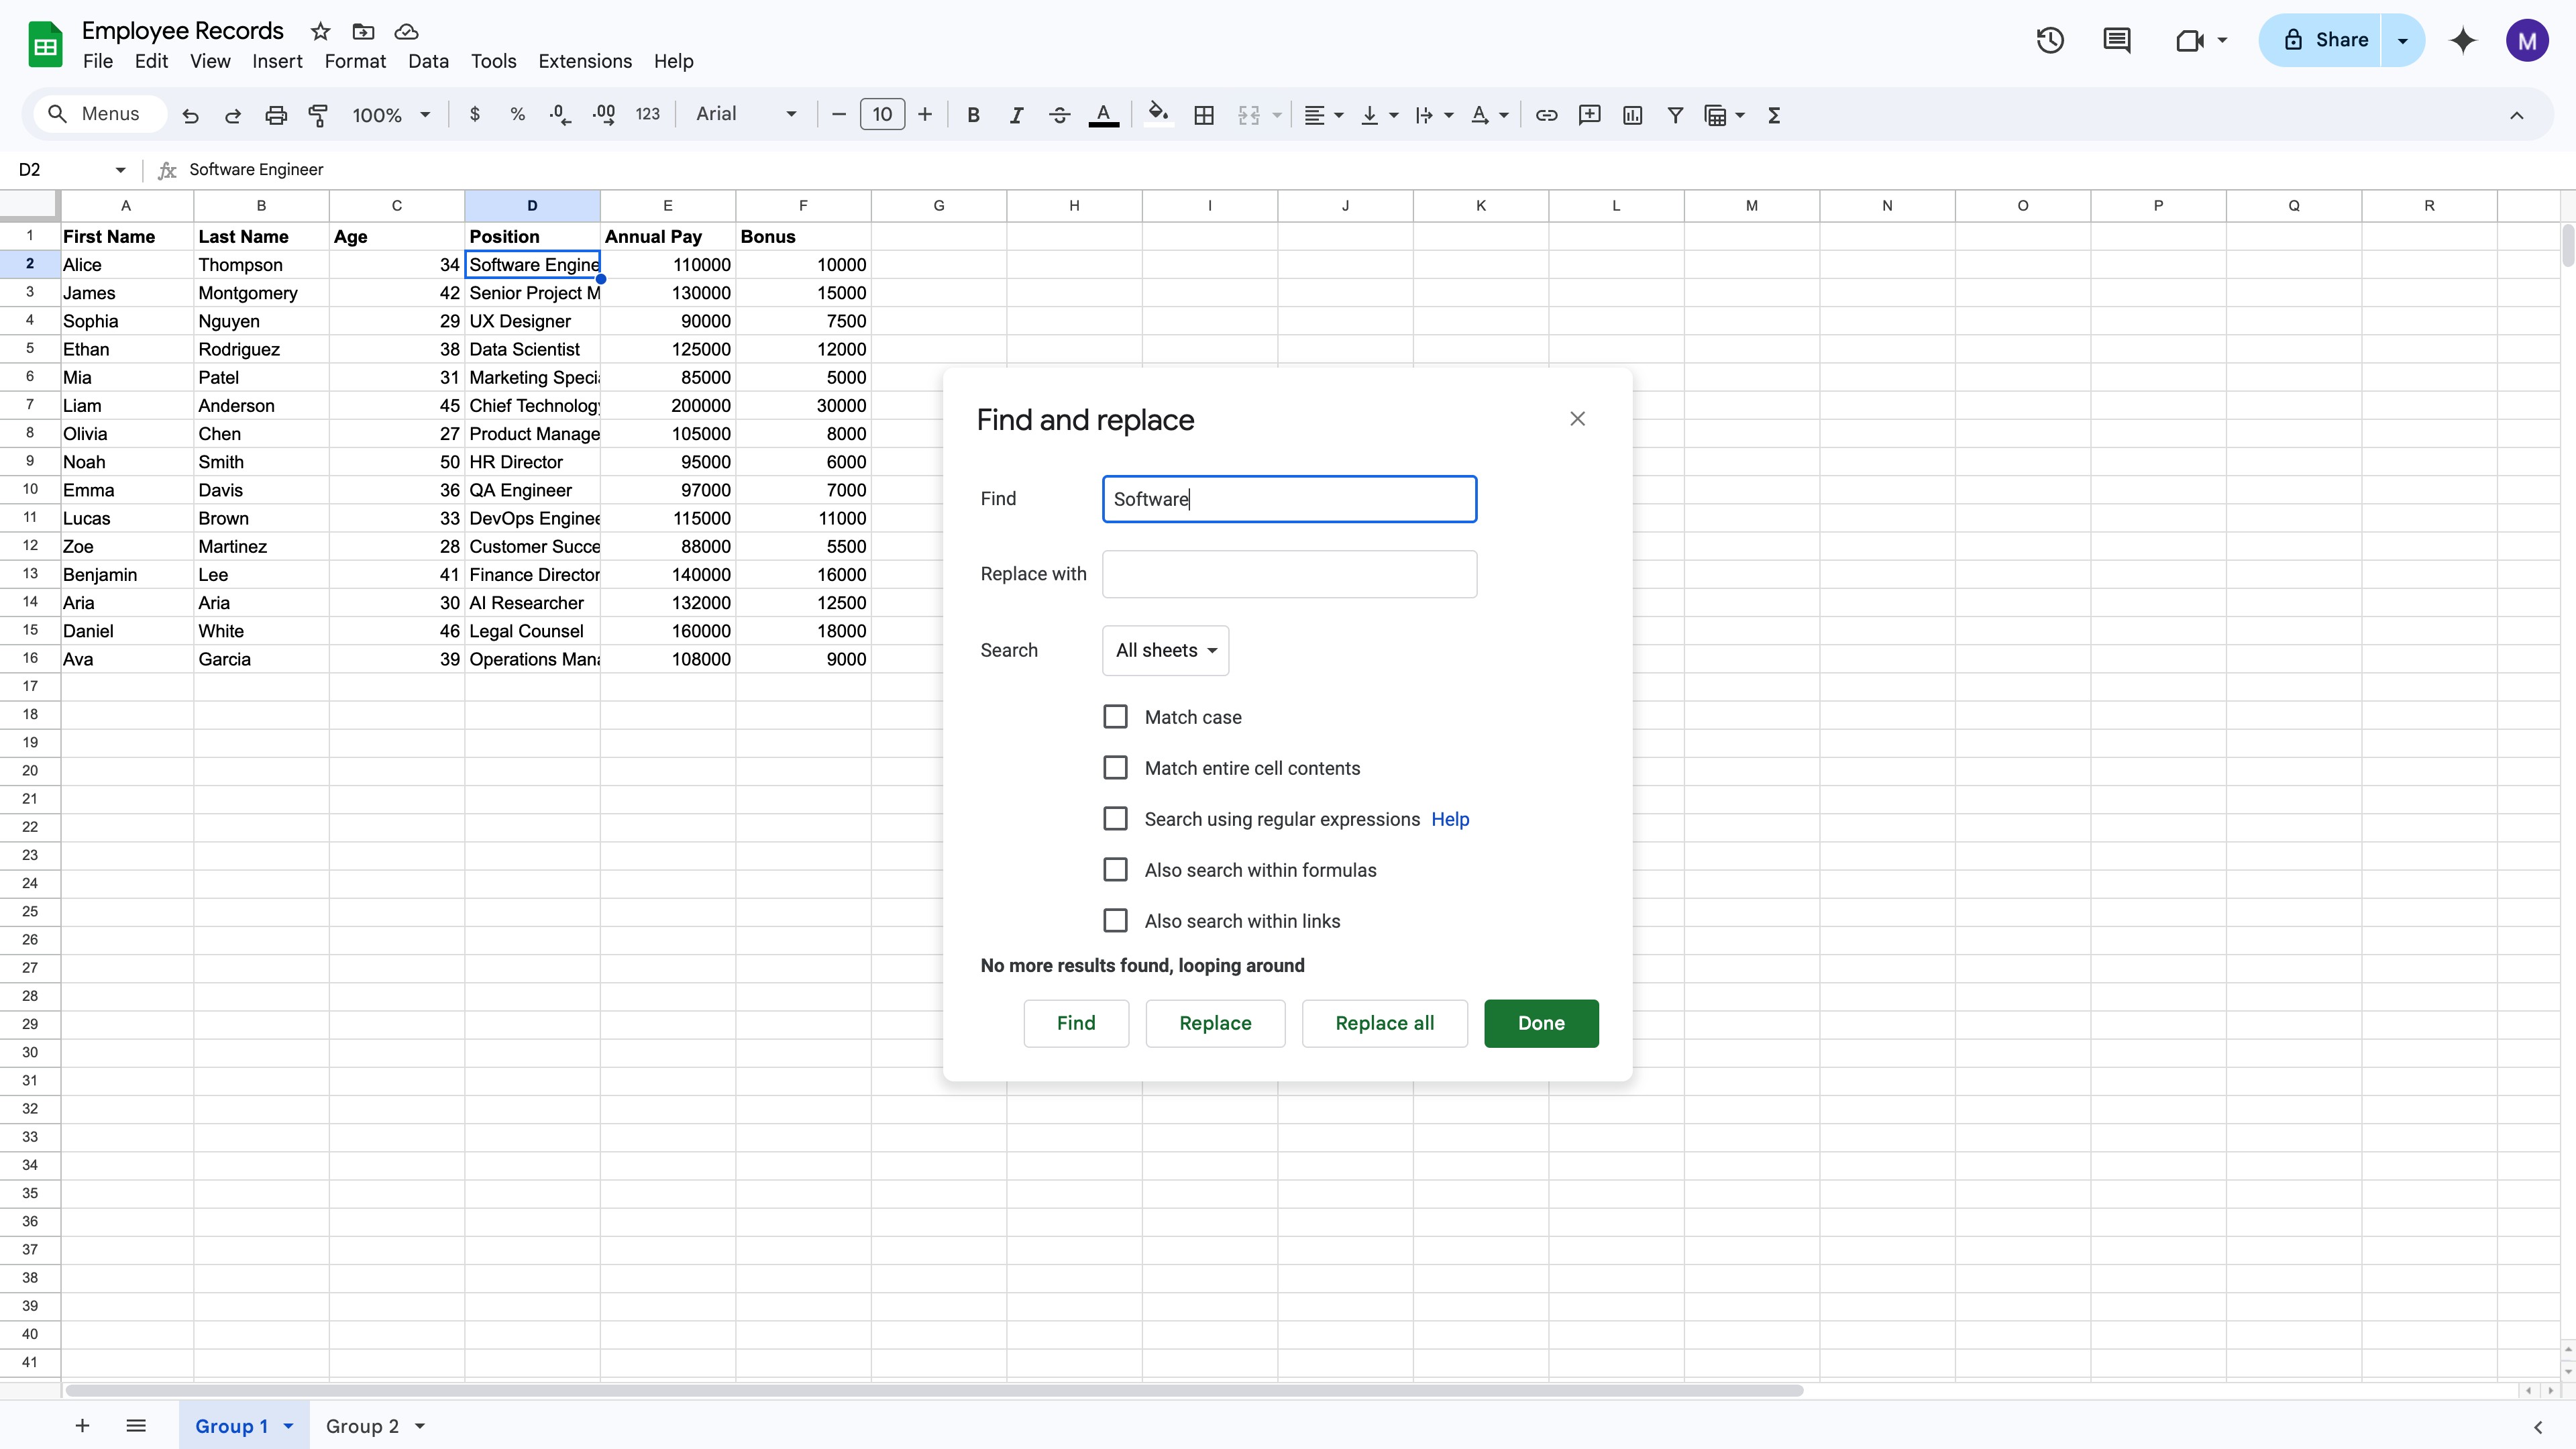The width and height of the screenshot is (2576, 1449).
Task: Click the horizontal scrollbar
Action: [x=934, y=1390]
